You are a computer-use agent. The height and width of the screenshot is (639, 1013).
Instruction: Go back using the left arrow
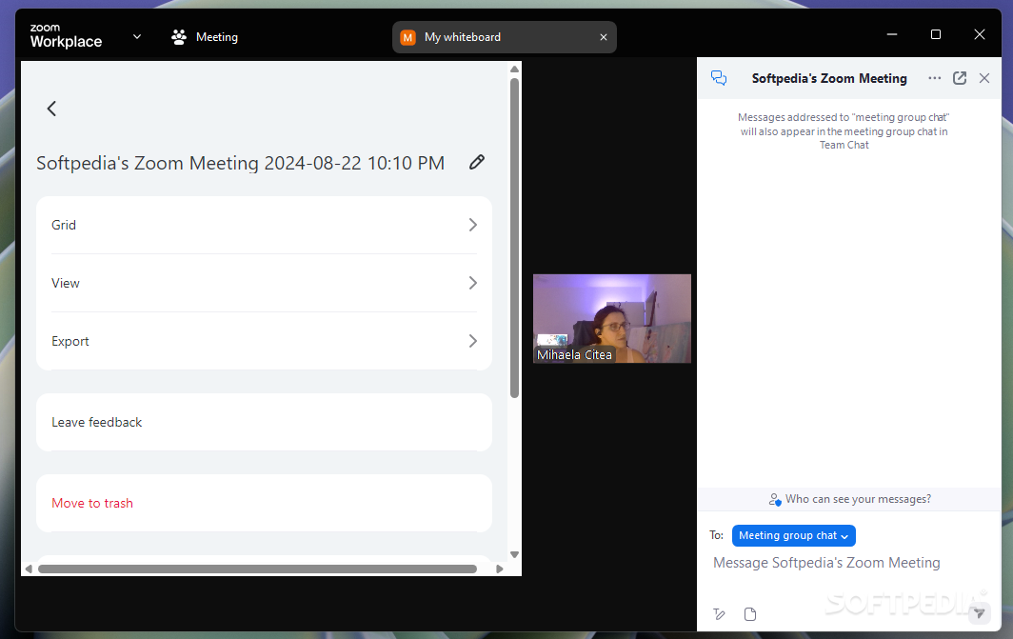[x=51, y=109]
